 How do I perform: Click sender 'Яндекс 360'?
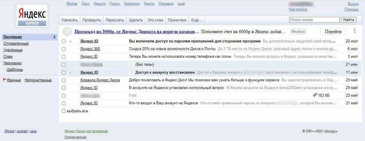click(90, 49)
